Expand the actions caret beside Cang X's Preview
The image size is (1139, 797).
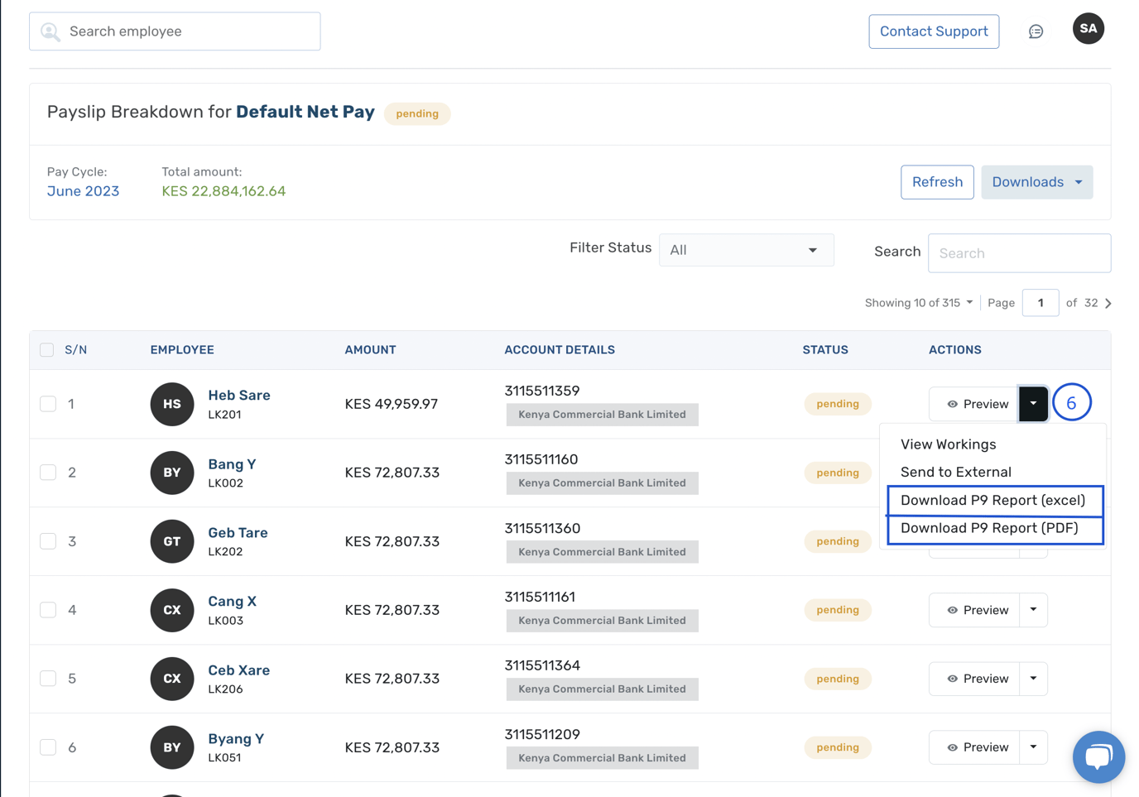pos(1033,610)
